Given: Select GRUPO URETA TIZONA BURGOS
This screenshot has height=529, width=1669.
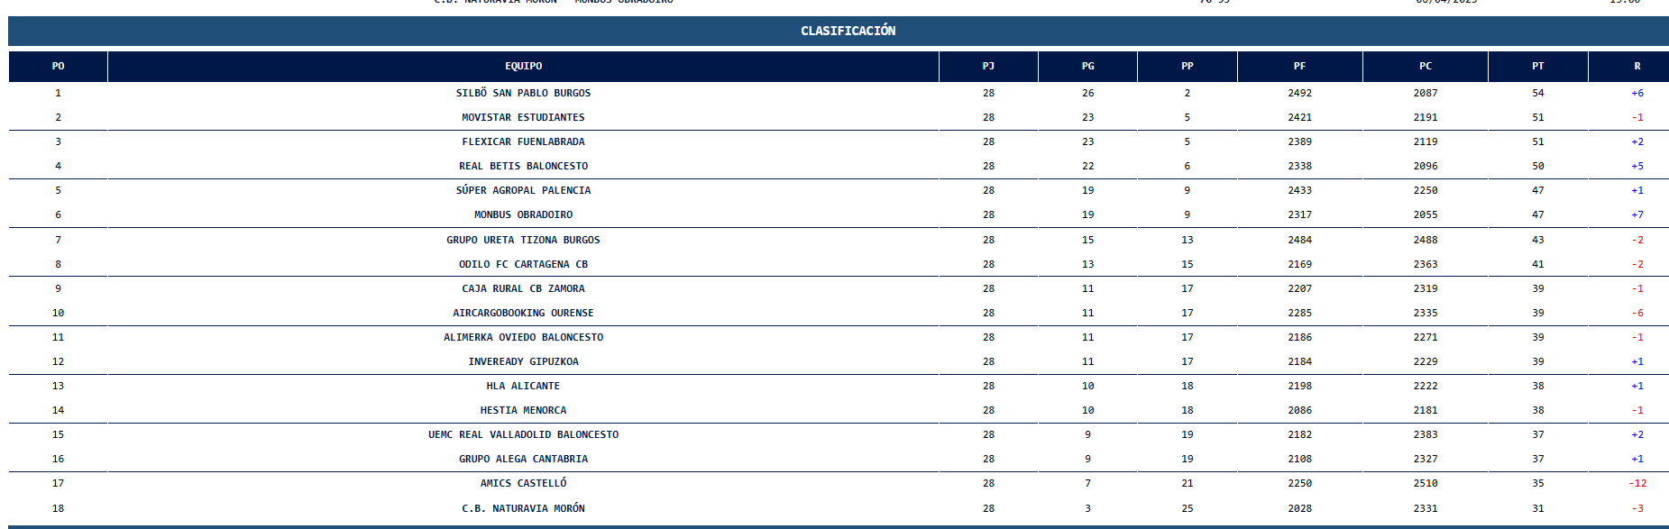Looking at the screenshot, I should pos(523,240).
